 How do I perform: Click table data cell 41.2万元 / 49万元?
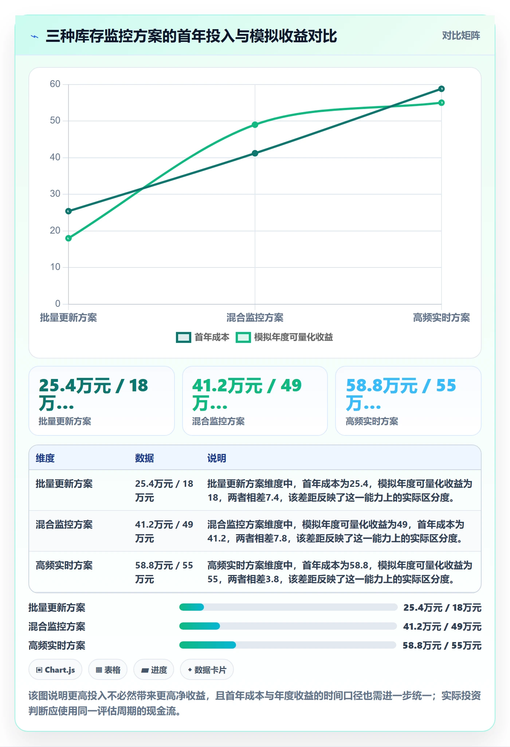pos(164,531)
